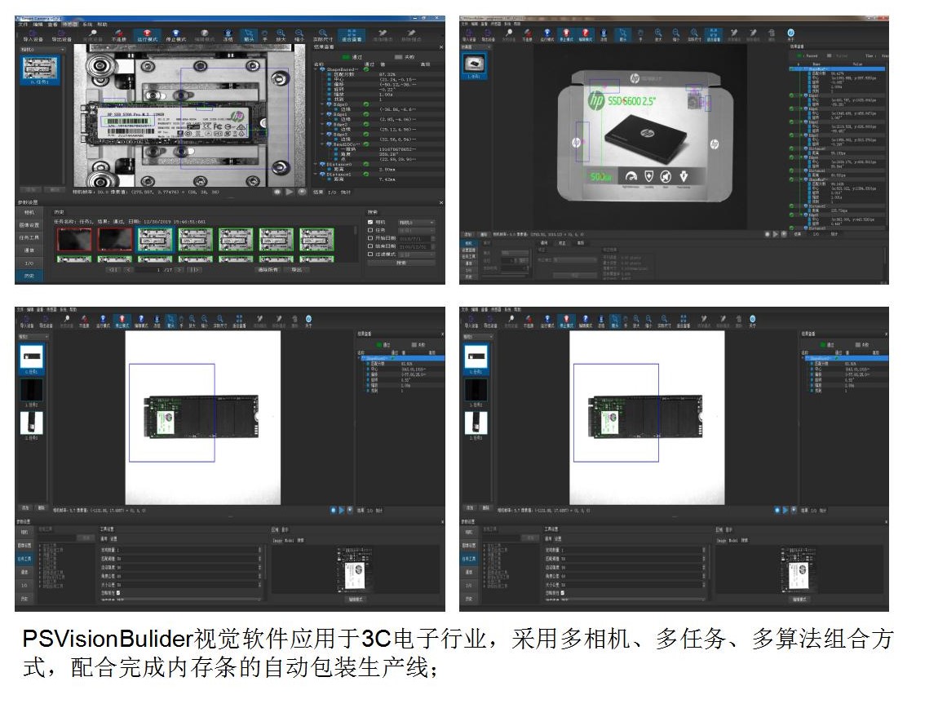Click Stop Mode (停止模式) icon in top-left window
The height and width of the screenshot is (708, 947).
175,35
